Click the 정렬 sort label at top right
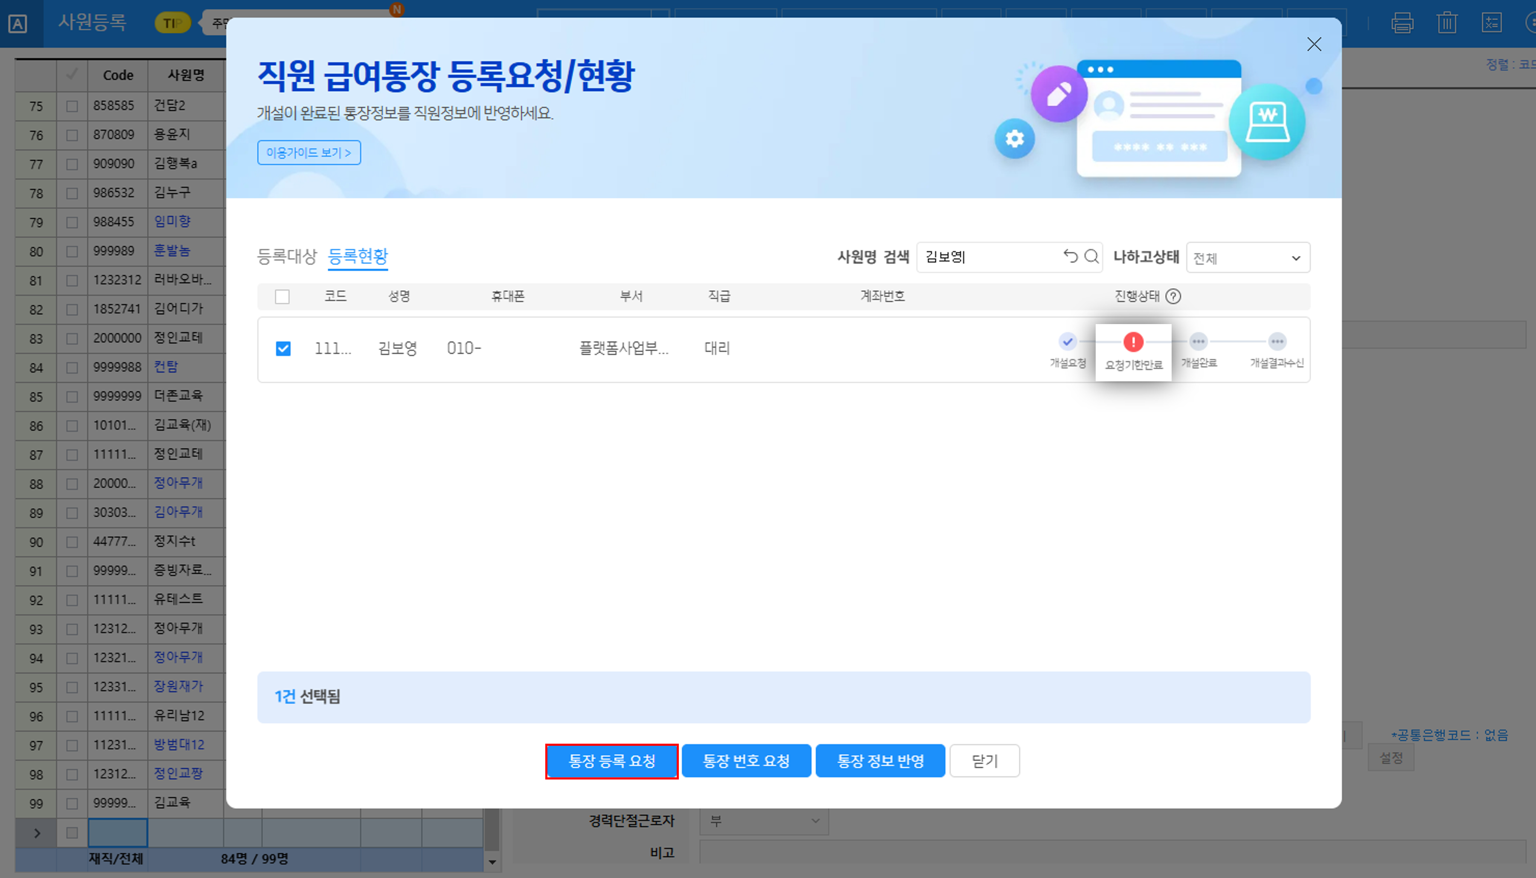 tap(1510, 64)
